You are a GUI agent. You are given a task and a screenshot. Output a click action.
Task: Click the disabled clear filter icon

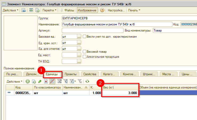[80, 81]
